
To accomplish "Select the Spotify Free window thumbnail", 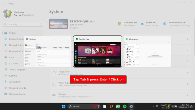I will 97,51.
